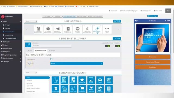The width and height of the screenshot is (174, 98).
Task: Open Benutzer in the sidebar
Action: click(6, 42)
